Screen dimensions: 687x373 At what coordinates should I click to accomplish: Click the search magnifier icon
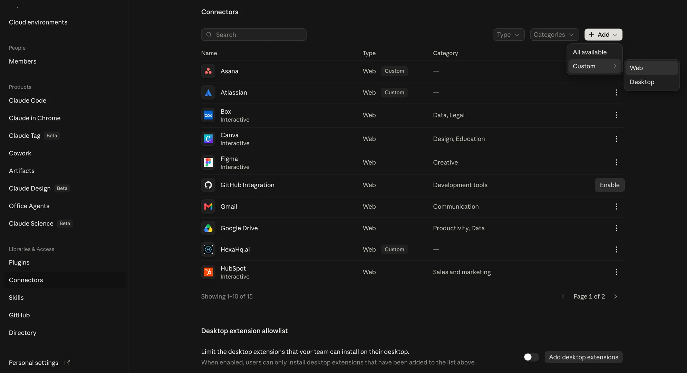click(209, 35)
